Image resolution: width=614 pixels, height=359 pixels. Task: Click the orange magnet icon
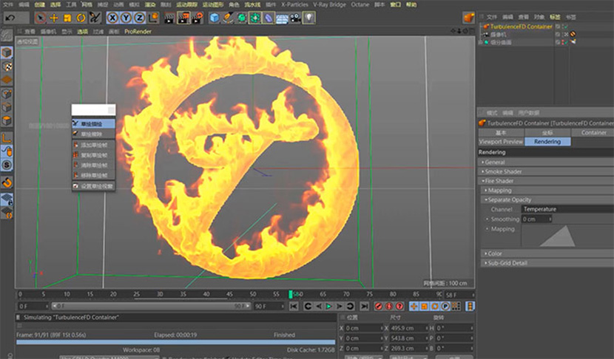coord(7,182)
